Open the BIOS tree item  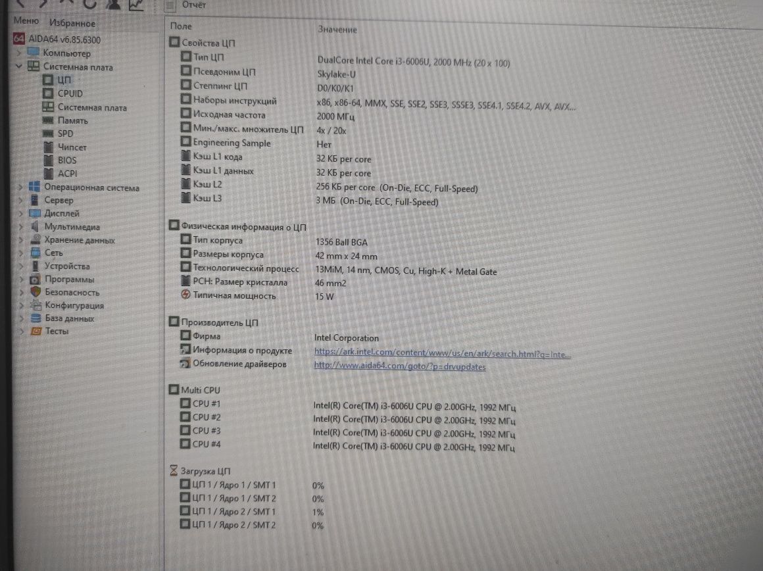tap(66, 160)
